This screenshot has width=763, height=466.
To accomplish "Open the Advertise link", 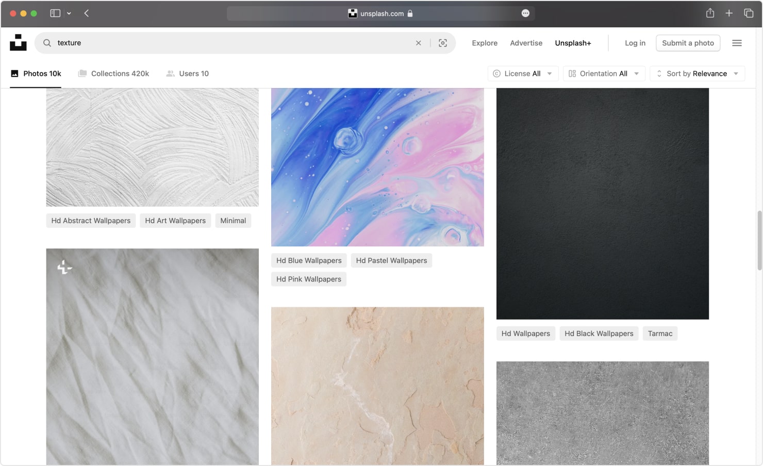I will 526,43.
